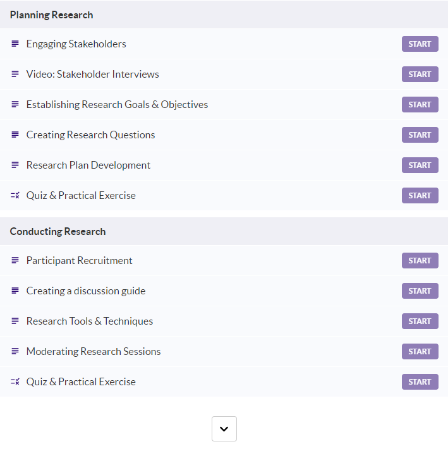Click the lesson icon beside Establishing Research Goals & Objectives
Screen dimensions: 448x456
click(15, 104)
